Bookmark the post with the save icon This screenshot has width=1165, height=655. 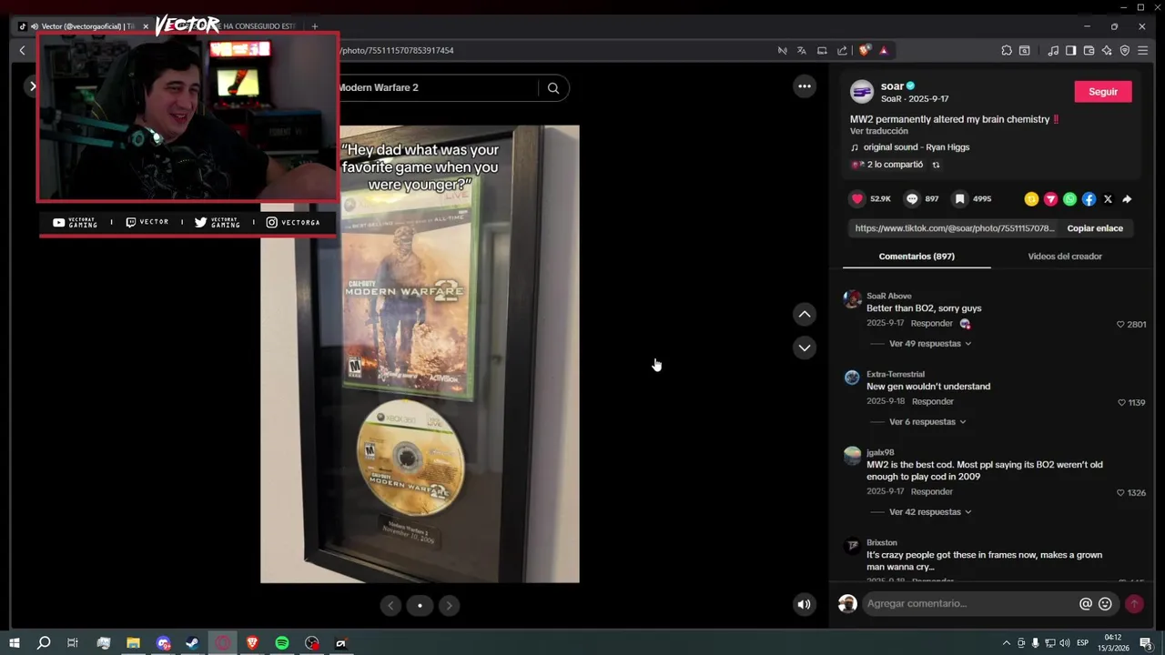tap(959, 198)
